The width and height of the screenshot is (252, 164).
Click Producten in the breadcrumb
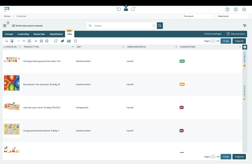coord(22,16)
